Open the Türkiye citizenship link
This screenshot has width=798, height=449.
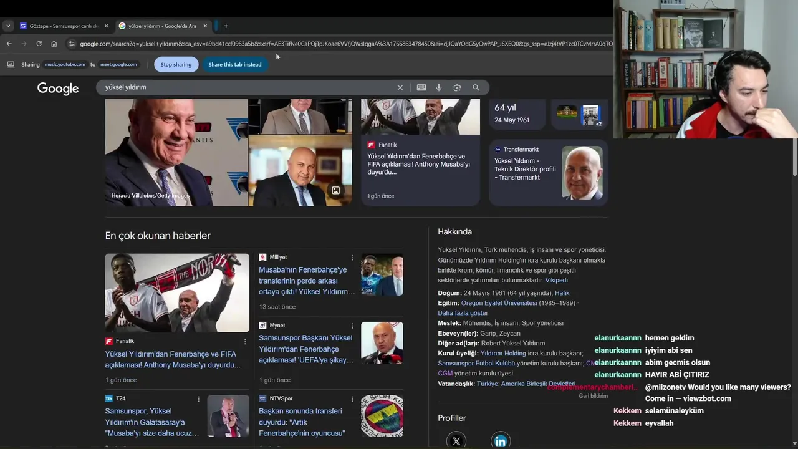pyautogui.click(x=488, y=384)
